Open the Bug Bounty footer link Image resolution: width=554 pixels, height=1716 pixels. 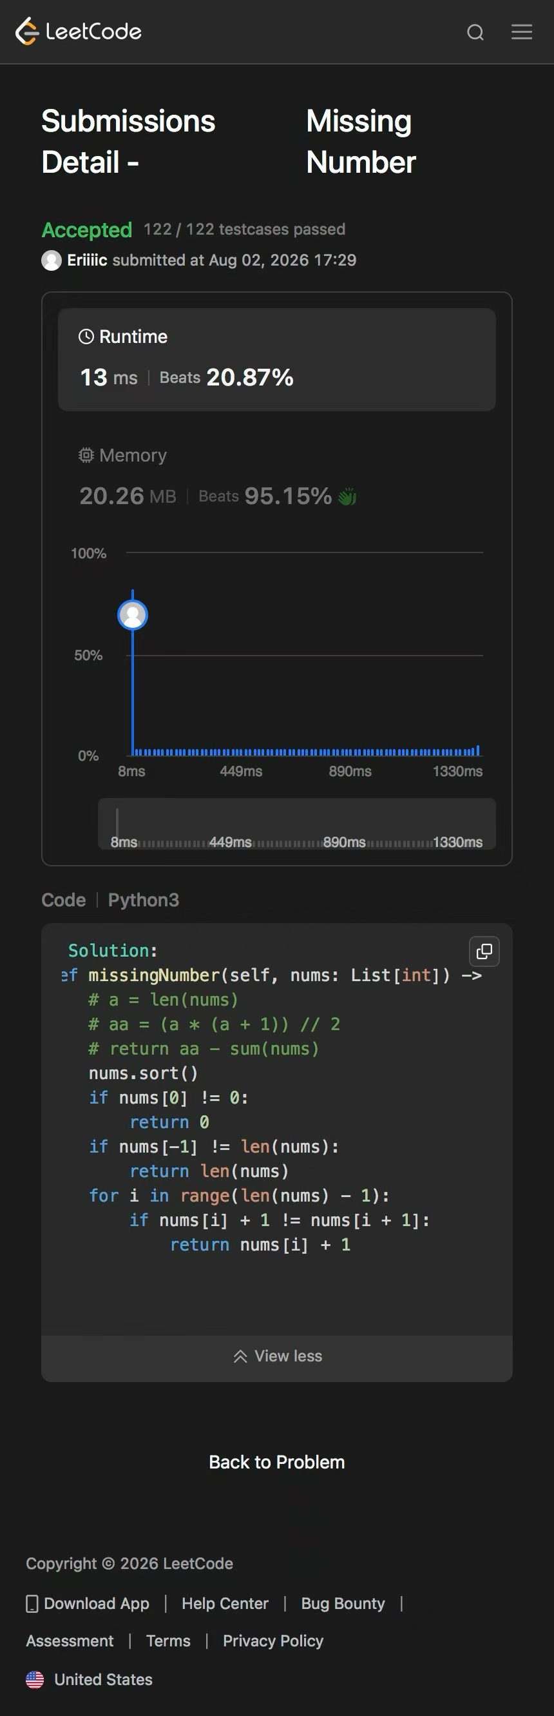[x=343, y=1603]
